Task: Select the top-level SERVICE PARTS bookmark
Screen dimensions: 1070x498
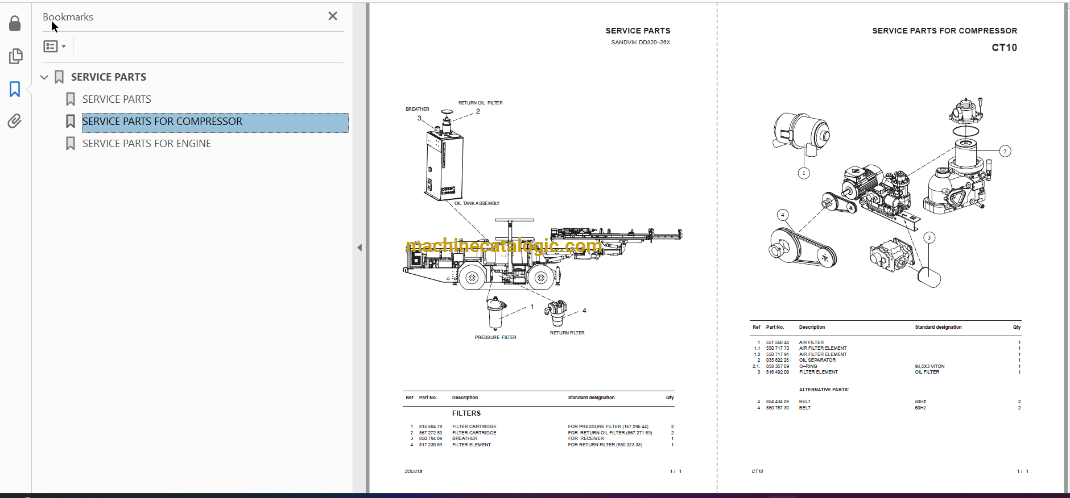Action: tap(108, 77)
